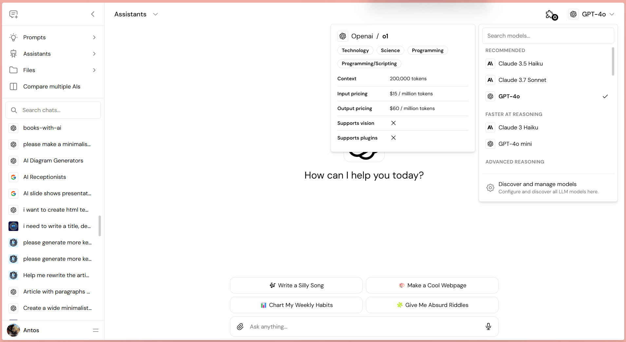The height and width of the screenshot is (342, 626).
Task: Click the Programming tag
Action: coord(427,50)
